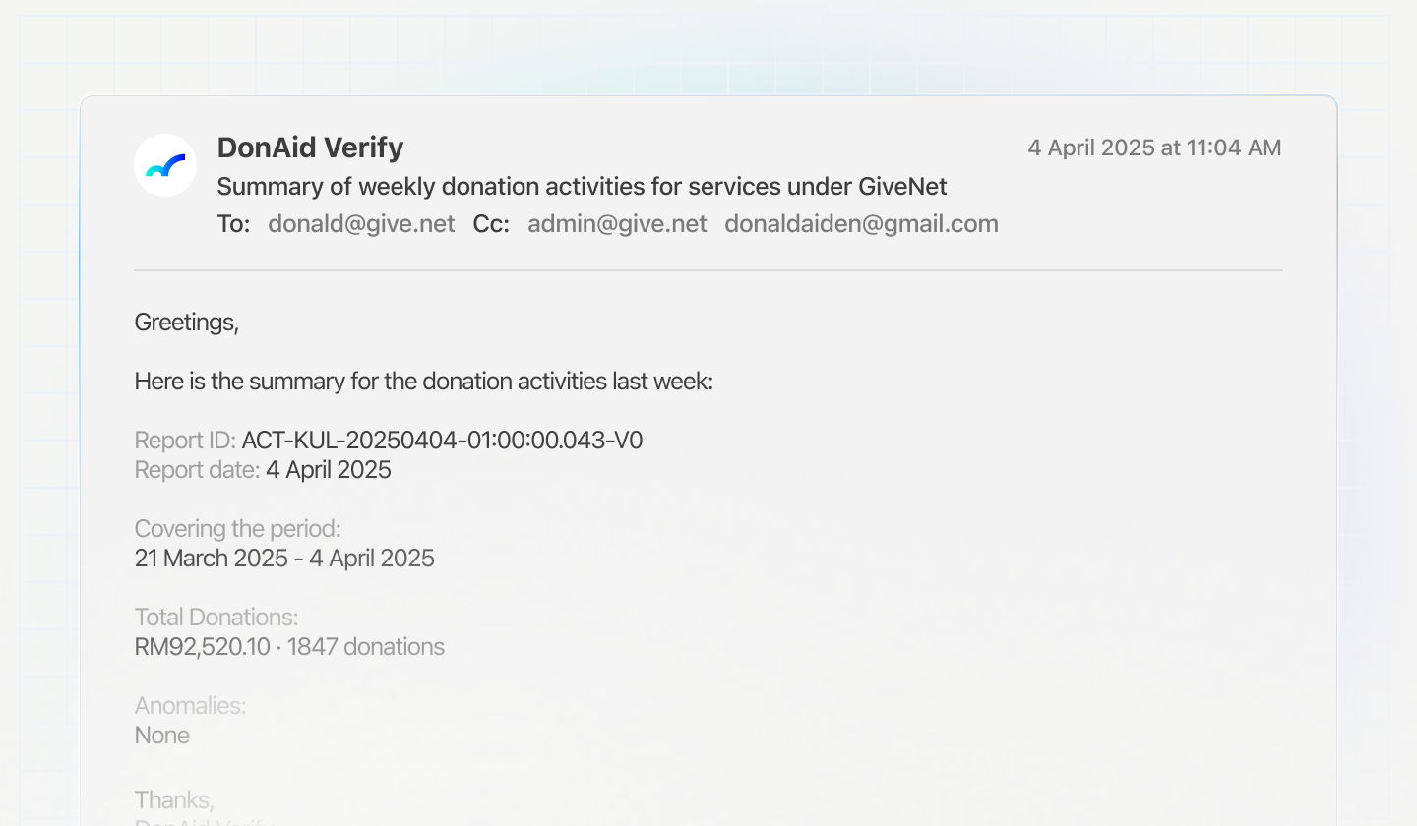The height and width of the screenshot is (826, 1417).
Task: Click the recipient donald@give.net
Action: 361,224
